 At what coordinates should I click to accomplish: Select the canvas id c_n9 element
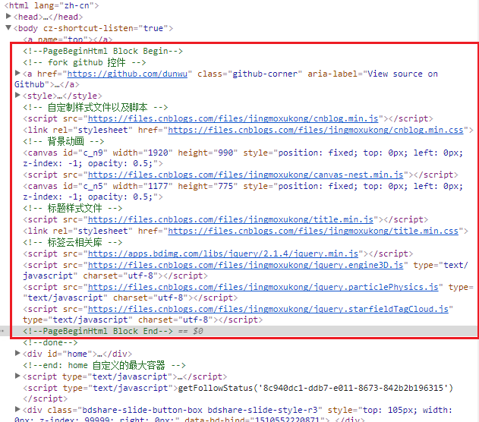pyautogui.click(x=243, y=158)
